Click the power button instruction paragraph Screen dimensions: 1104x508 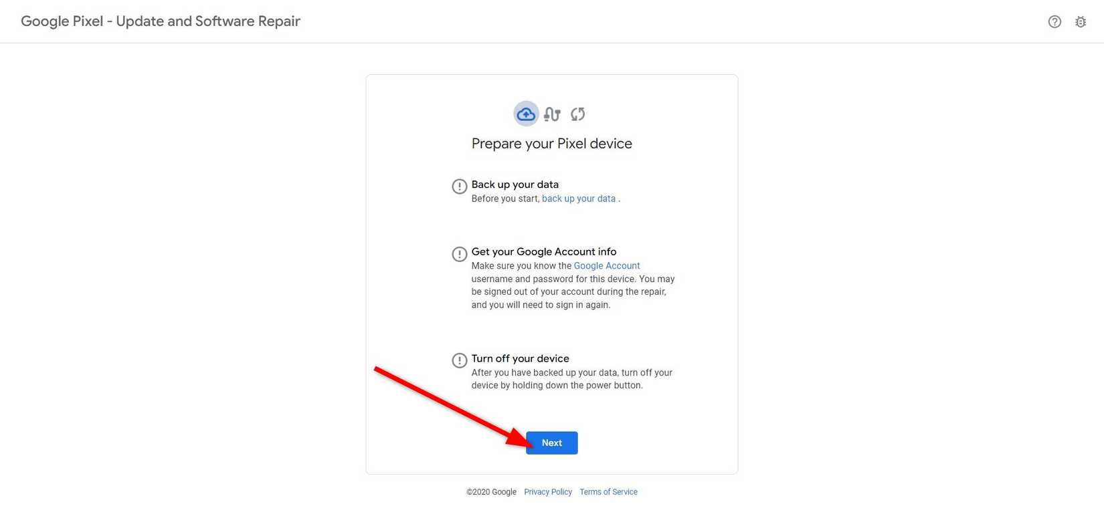click(571, 379)
